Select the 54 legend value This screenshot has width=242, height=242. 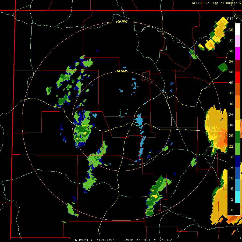click(x=231, y=61)
